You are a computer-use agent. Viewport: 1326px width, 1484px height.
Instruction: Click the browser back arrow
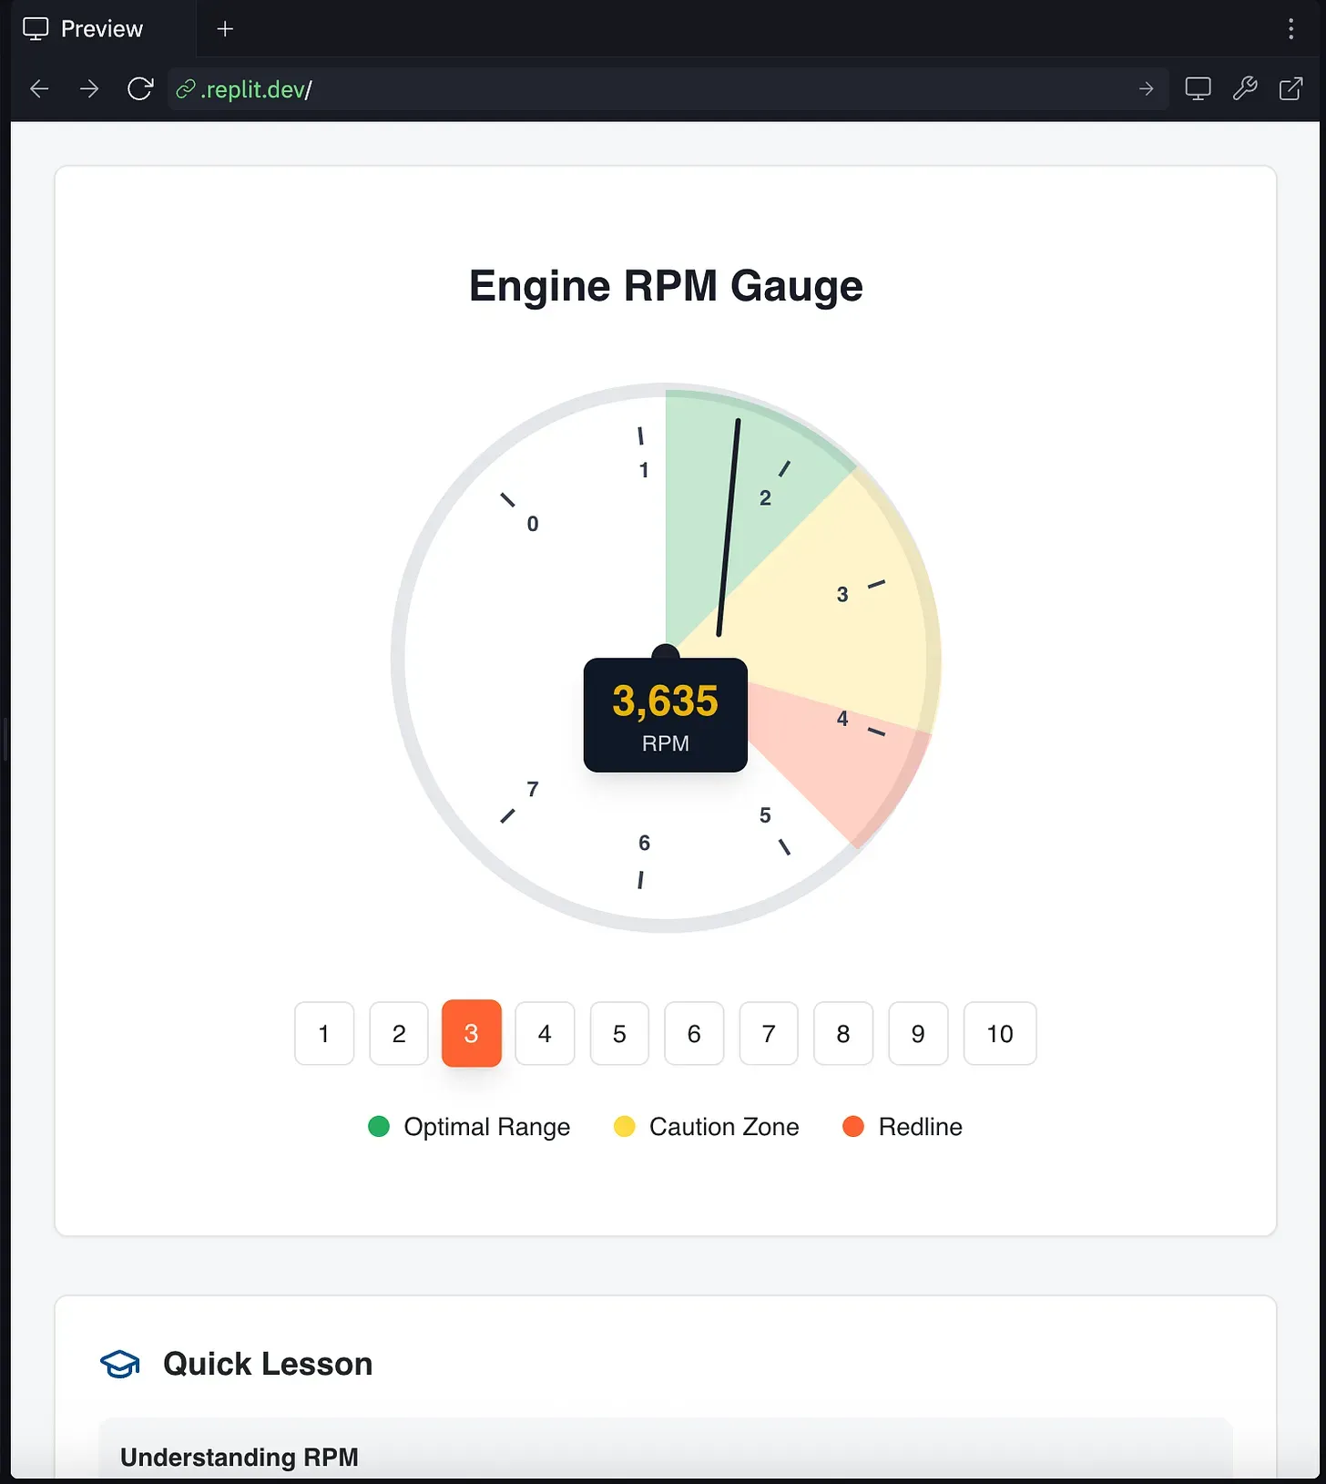click(x=39, y=89)
